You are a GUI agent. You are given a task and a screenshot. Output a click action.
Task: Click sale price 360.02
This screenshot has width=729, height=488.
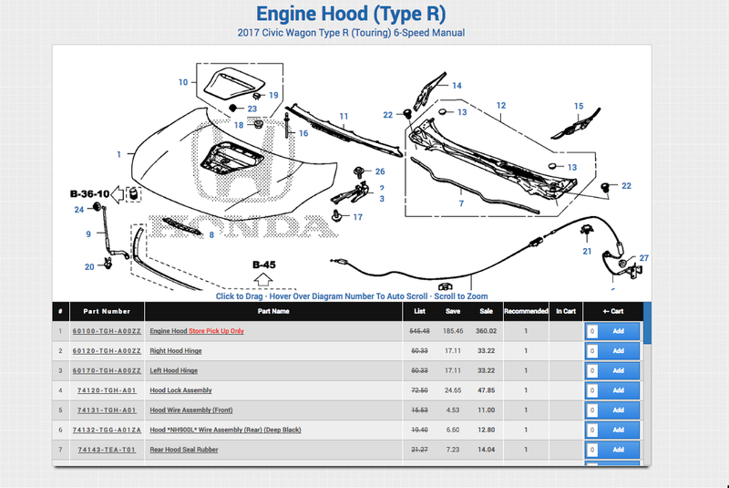pos(486,331)
